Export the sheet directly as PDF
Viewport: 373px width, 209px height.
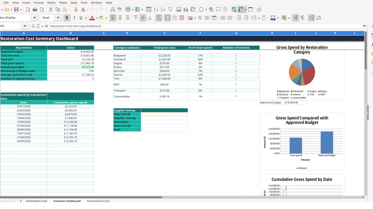[x=28, y=10]
